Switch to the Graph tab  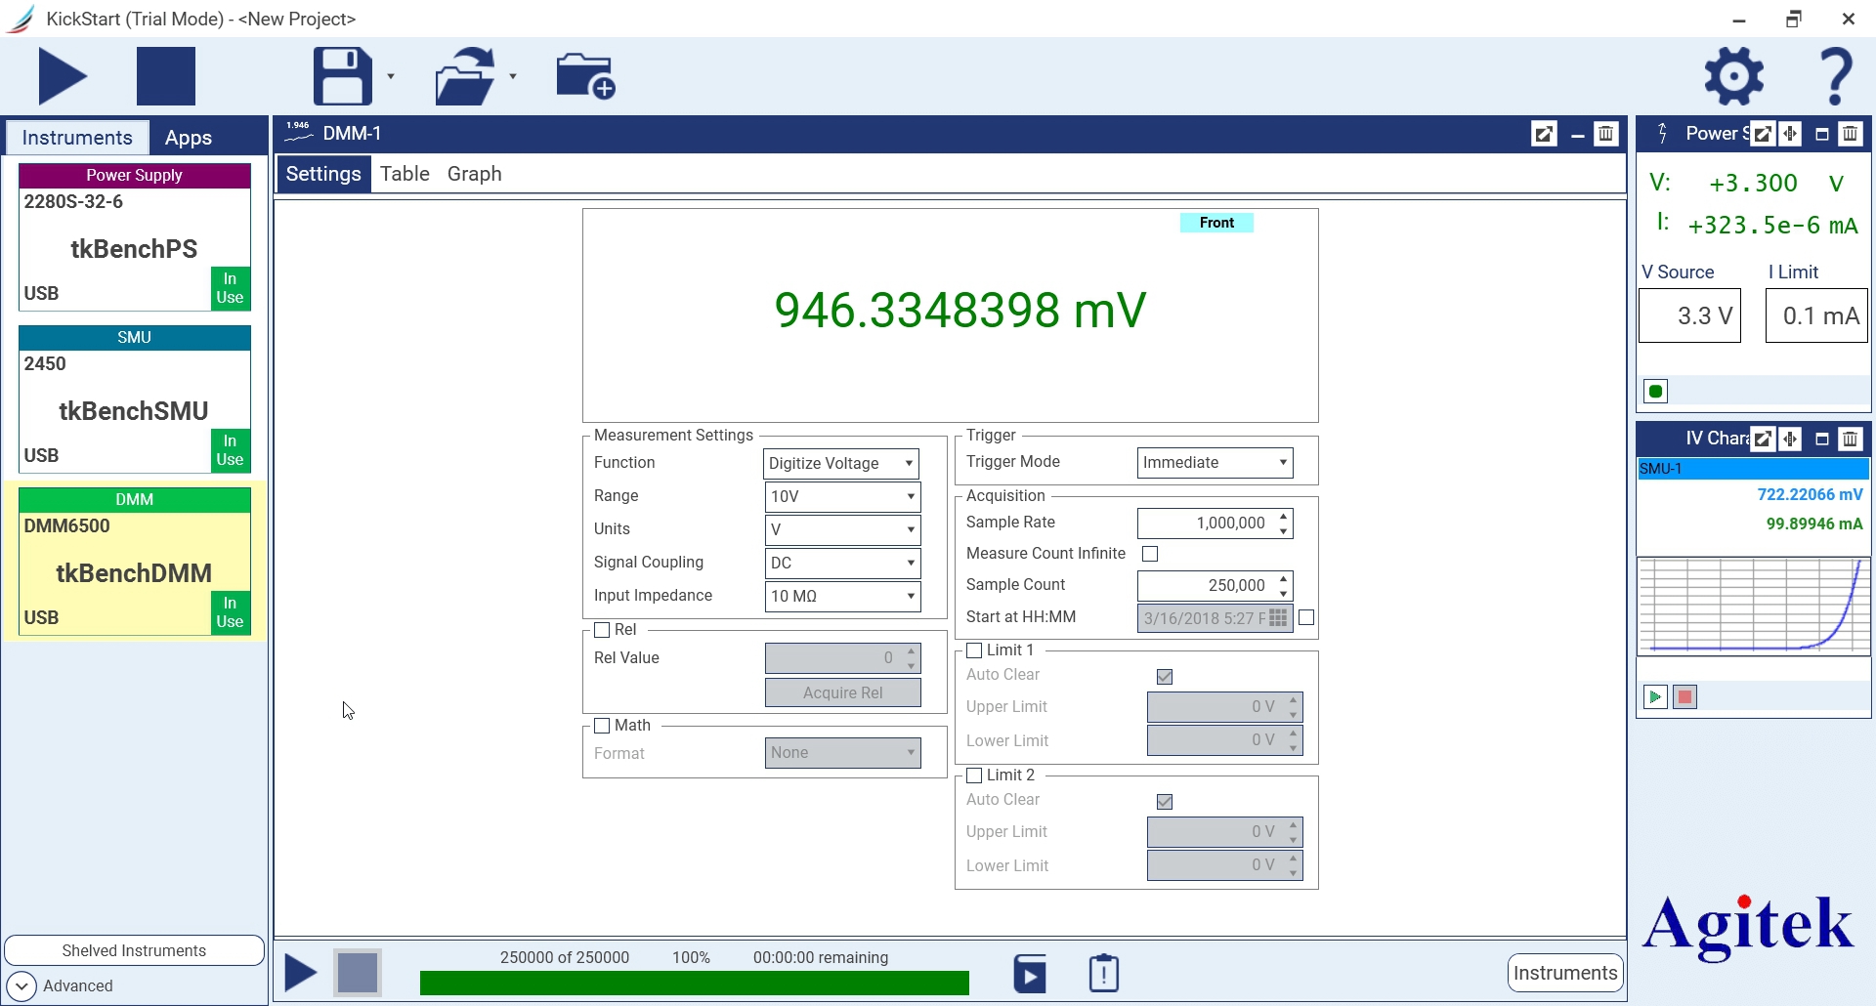[474, 174]
